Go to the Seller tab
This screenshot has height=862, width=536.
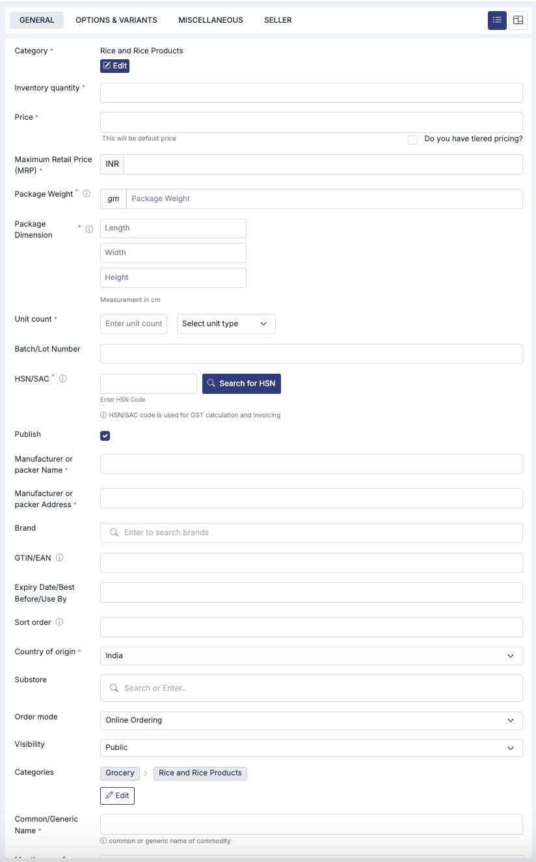pos(278,20)
